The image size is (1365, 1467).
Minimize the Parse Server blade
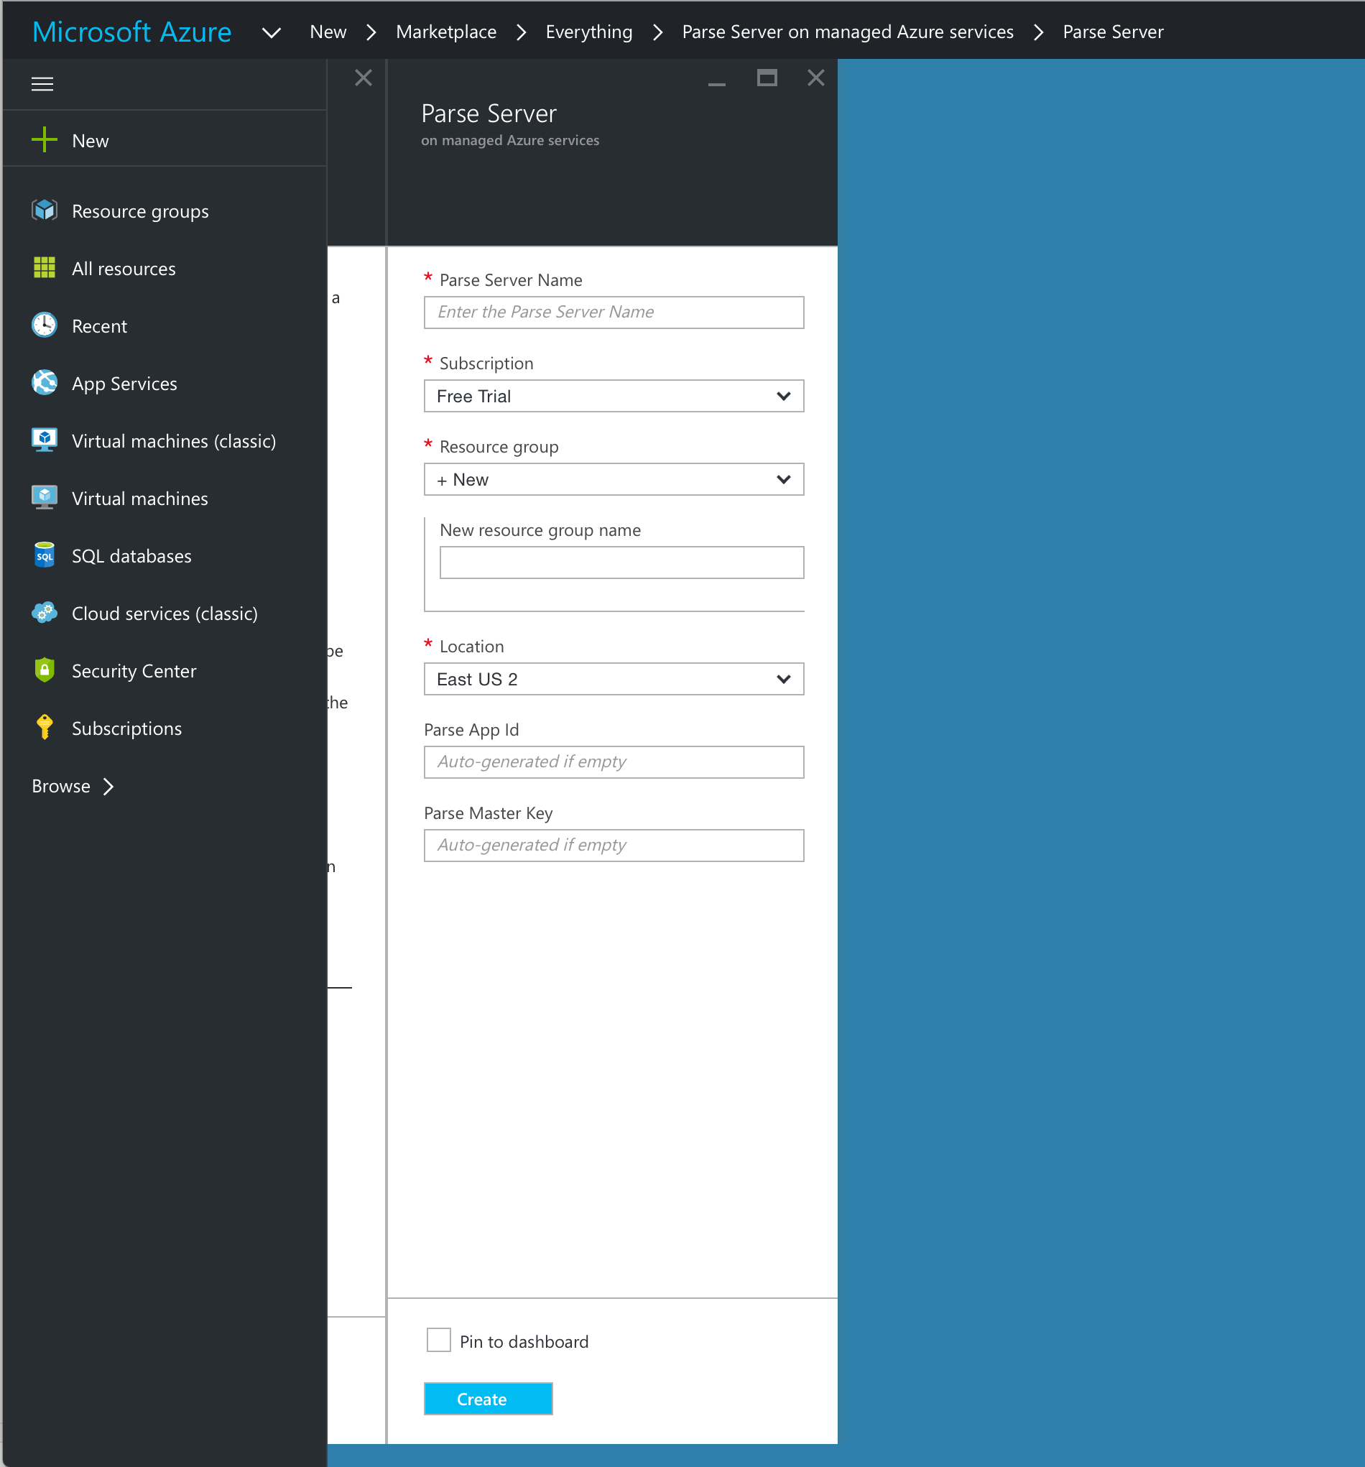point(716,85)
